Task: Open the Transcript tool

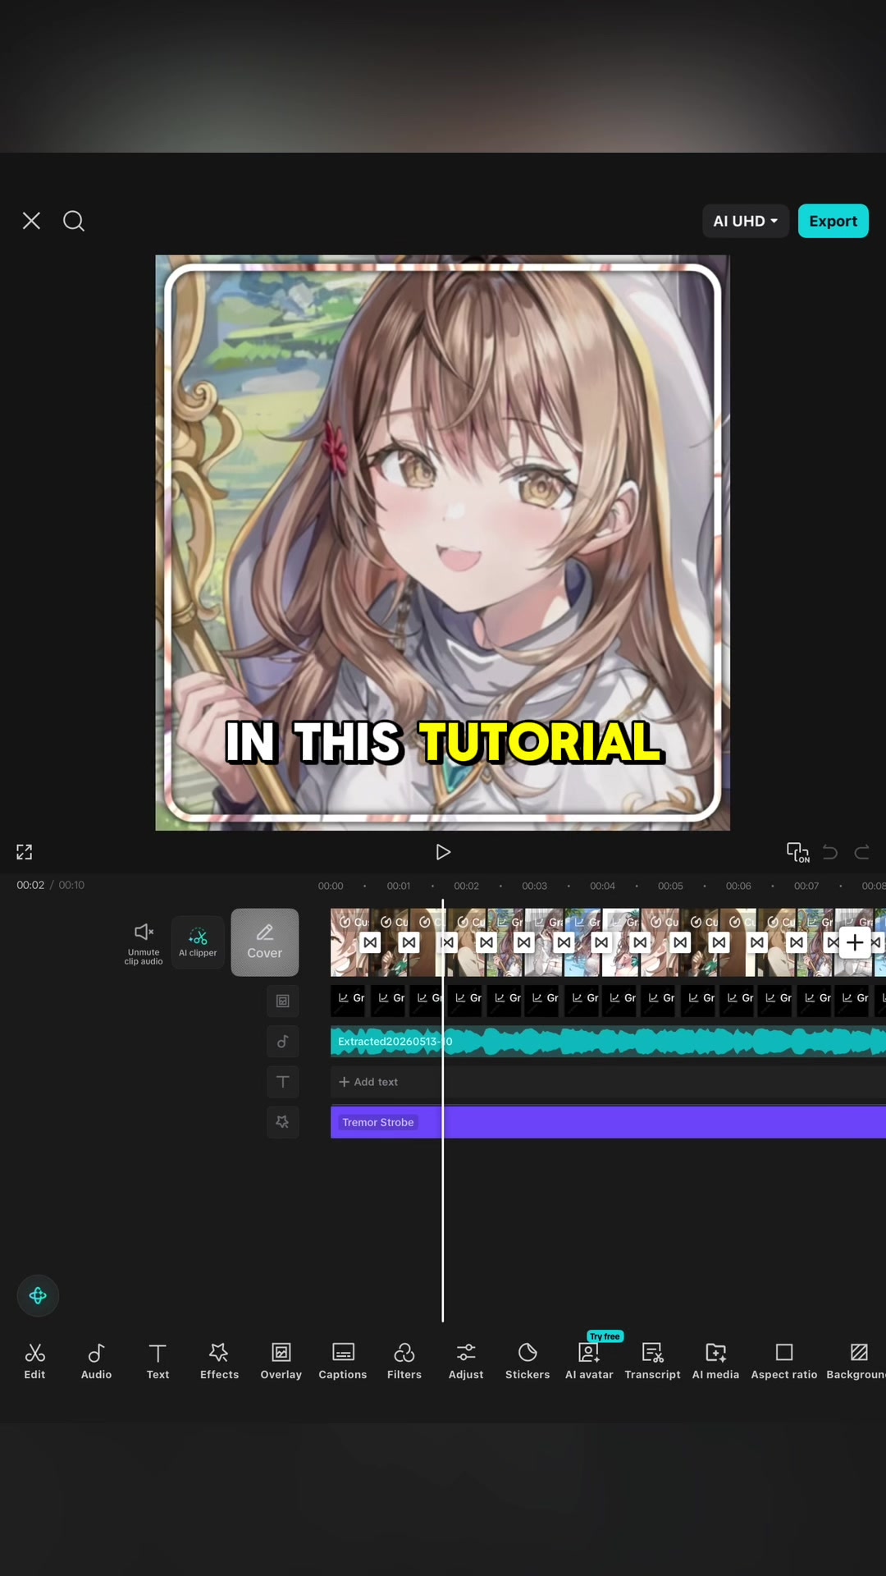Action: [652, 1361]
